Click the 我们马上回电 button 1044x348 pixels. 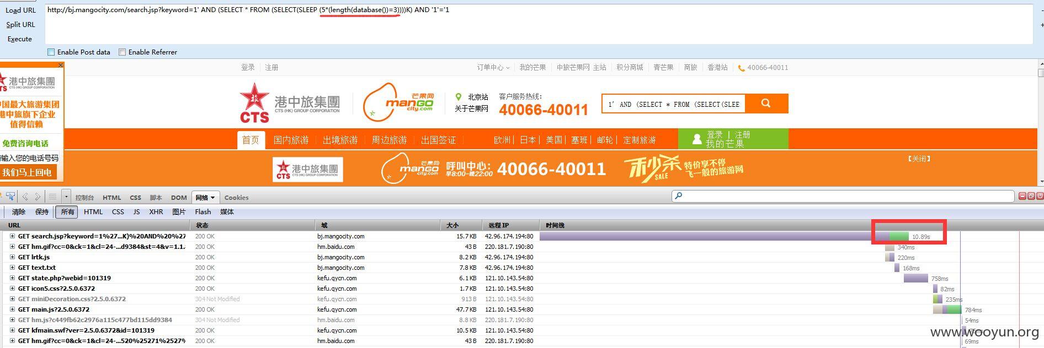pos(28,172)
